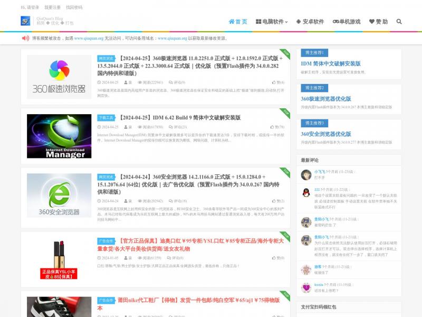Click the 游客 commenter avatar
422x317 pixels.
click(305, 270)
